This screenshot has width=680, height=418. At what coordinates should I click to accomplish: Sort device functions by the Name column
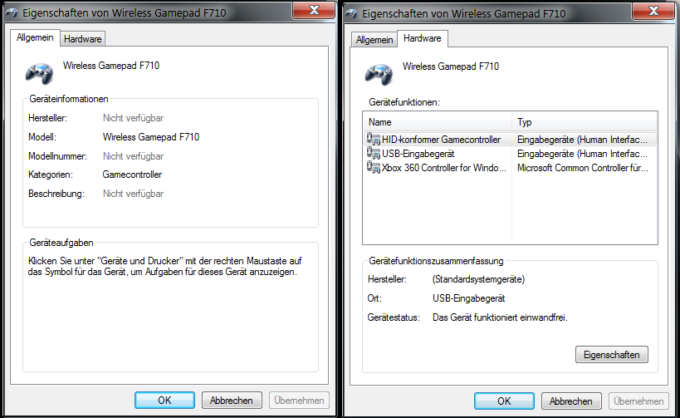click(x=437, y=122)
